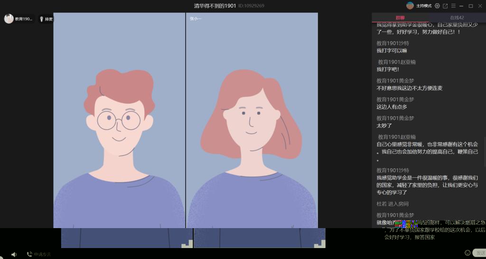Mute the speaker volume icon
Screen dimensions: 486x259
click(x=14, y=254)
